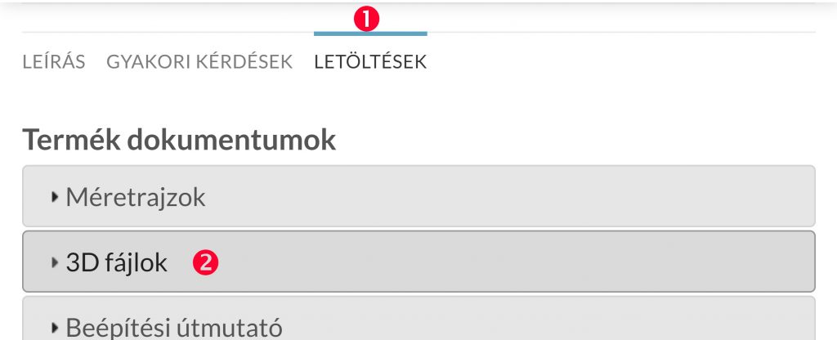Expand the Beépítési útmutató disclosure triangle
Image resolution: width=837 pixels, height=340 pixels.
tap(55, 327)
